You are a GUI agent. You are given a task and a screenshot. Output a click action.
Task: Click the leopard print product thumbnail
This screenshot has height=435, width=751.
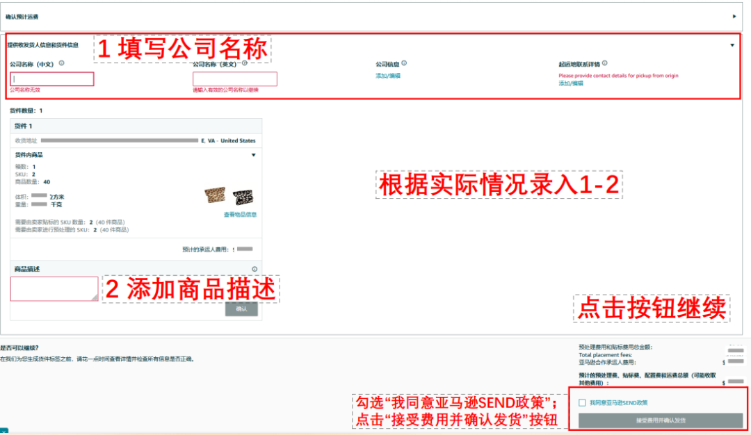click(215, 197)
